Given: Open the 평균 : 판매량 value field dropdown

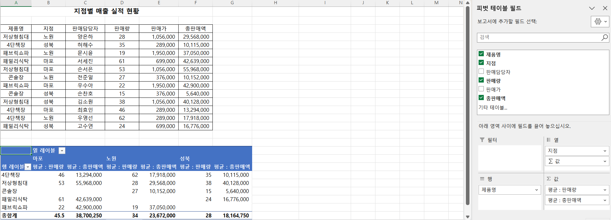Looking at the screenshot, I should pyautogui.click(x=604, y=190).
